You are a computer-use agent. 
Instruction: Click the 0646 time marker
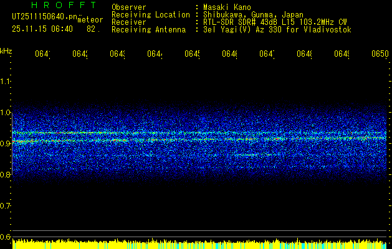coord(229,54)
